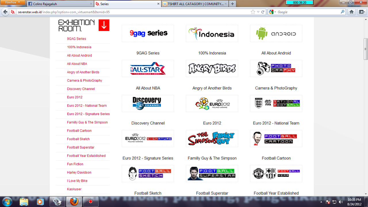Open I Love My Bike sidebar link
The image size is (368, 207).
[x=77, y=181]
